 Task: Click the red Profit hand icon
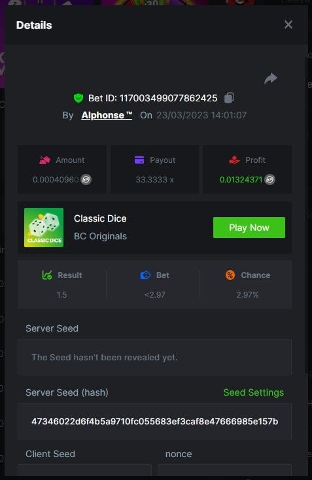click(234, 160)
